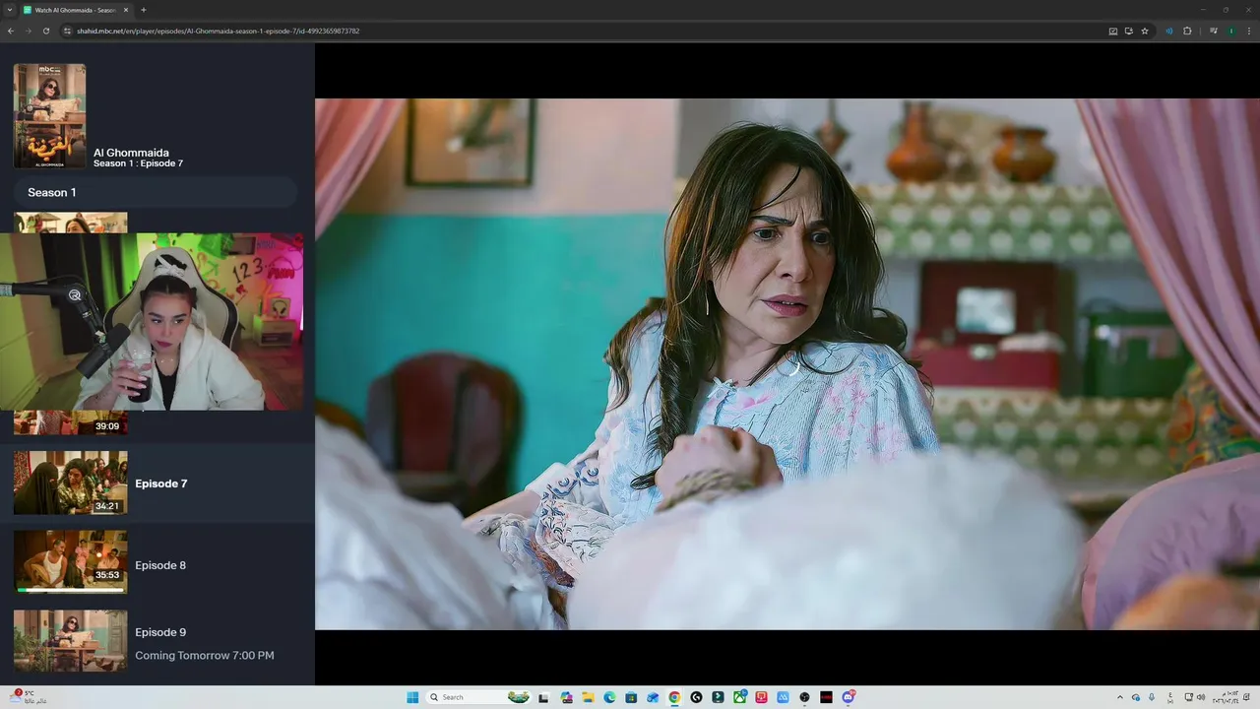The image size is (1260, 709).
Task: Open the Al Ghommaida show poster
Action: click(x=49, y=115)
